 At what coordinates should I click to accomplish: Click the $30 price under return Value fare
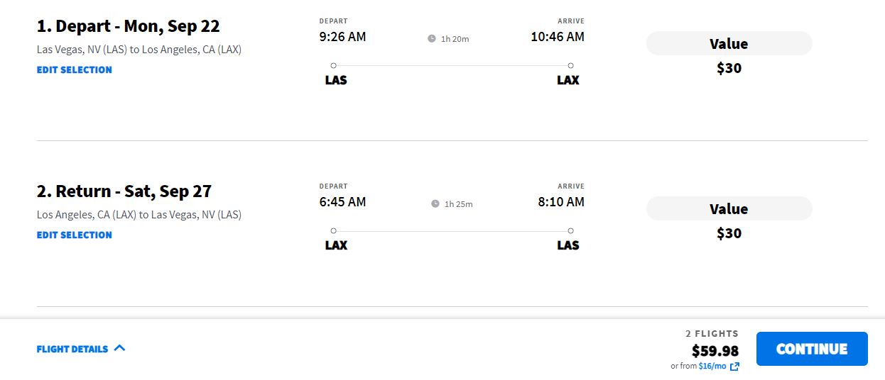(729, 233)
